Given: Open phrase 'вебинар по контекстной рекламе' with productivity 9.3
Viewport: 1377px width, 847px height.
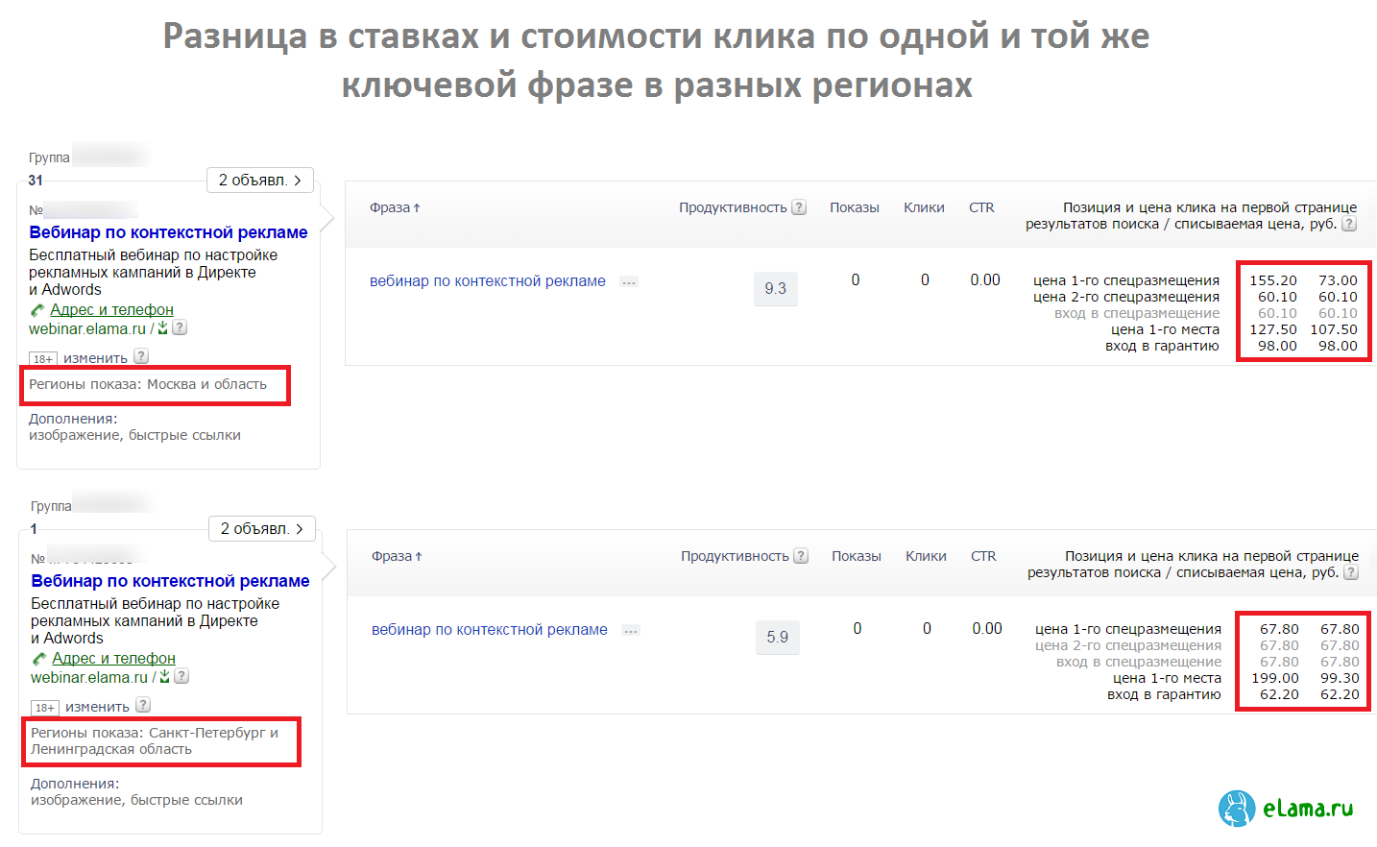Looking at the screenshot, I should click(487, 281).
